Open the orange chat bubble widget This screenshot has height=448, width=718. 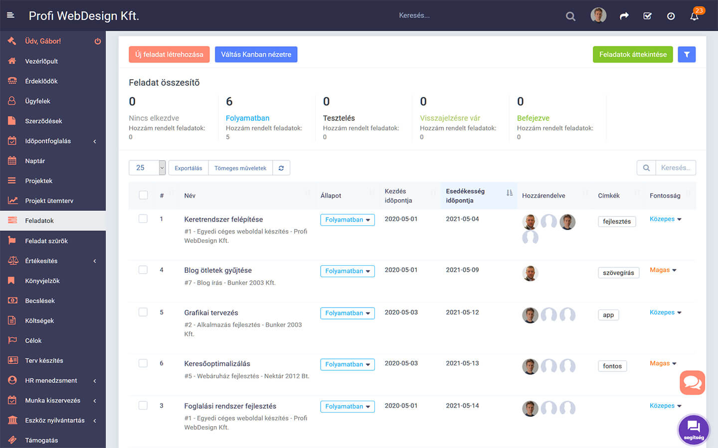(692, 382)
